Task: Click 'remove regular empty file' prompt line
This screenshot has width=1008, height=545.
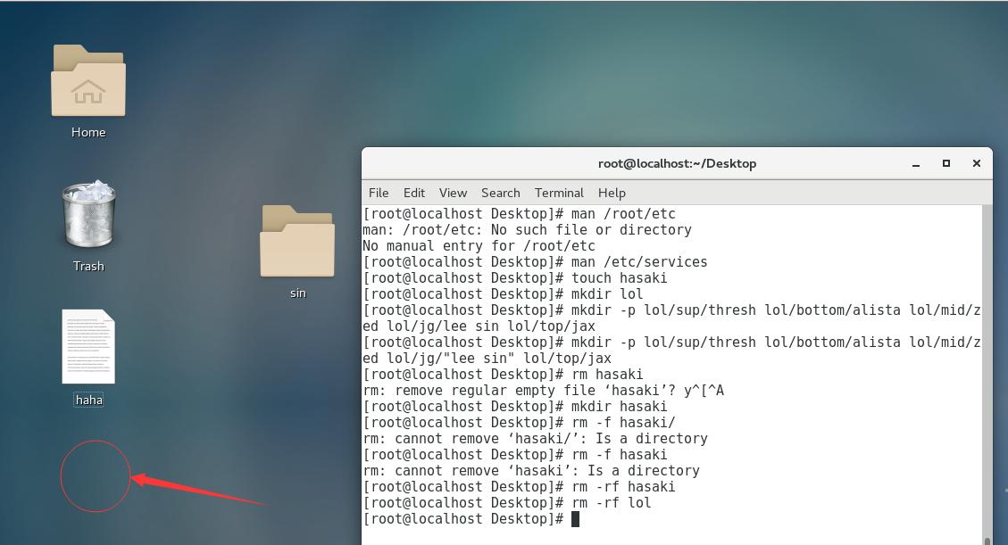Action: (543, 391)
